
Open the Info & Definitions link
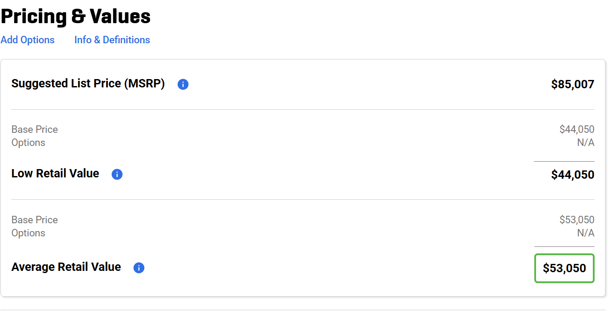[x=112, y=40]
